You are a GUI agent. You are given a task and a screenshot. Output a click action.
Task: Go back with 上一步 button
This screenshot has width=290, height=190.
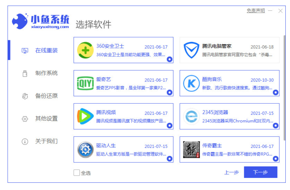pyautogui.click(x=231, y=172)
